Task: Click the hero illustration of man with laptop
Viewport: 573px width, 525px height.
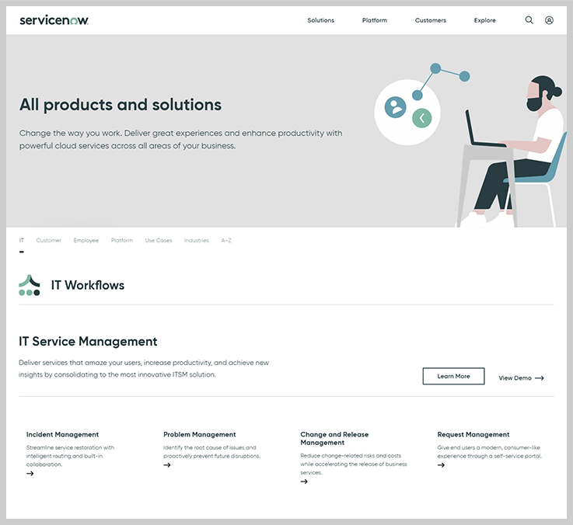Action: 510,150
